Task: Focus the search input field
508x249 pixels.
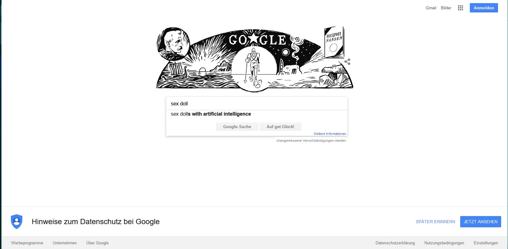Action: (x=257, y=104)
